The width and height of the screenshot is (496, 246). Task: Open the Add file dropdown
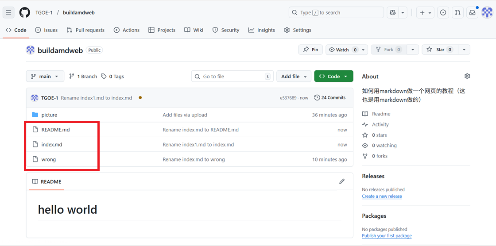point(294,76)
